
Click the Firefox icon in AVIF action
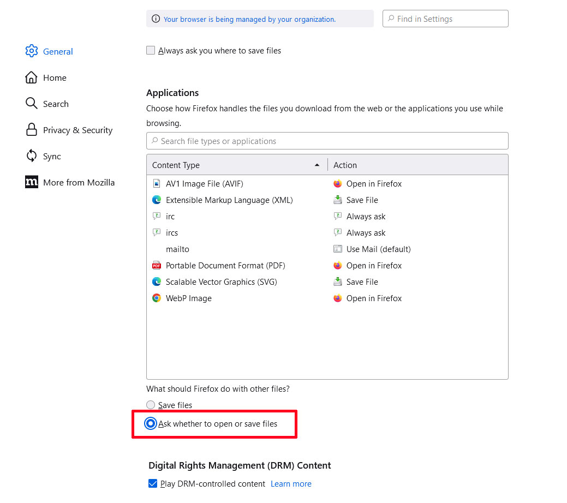point(338,183)
